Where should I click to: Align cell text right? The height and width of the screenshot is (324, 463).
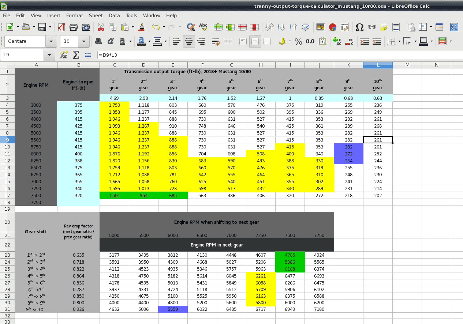coord(201,41)
